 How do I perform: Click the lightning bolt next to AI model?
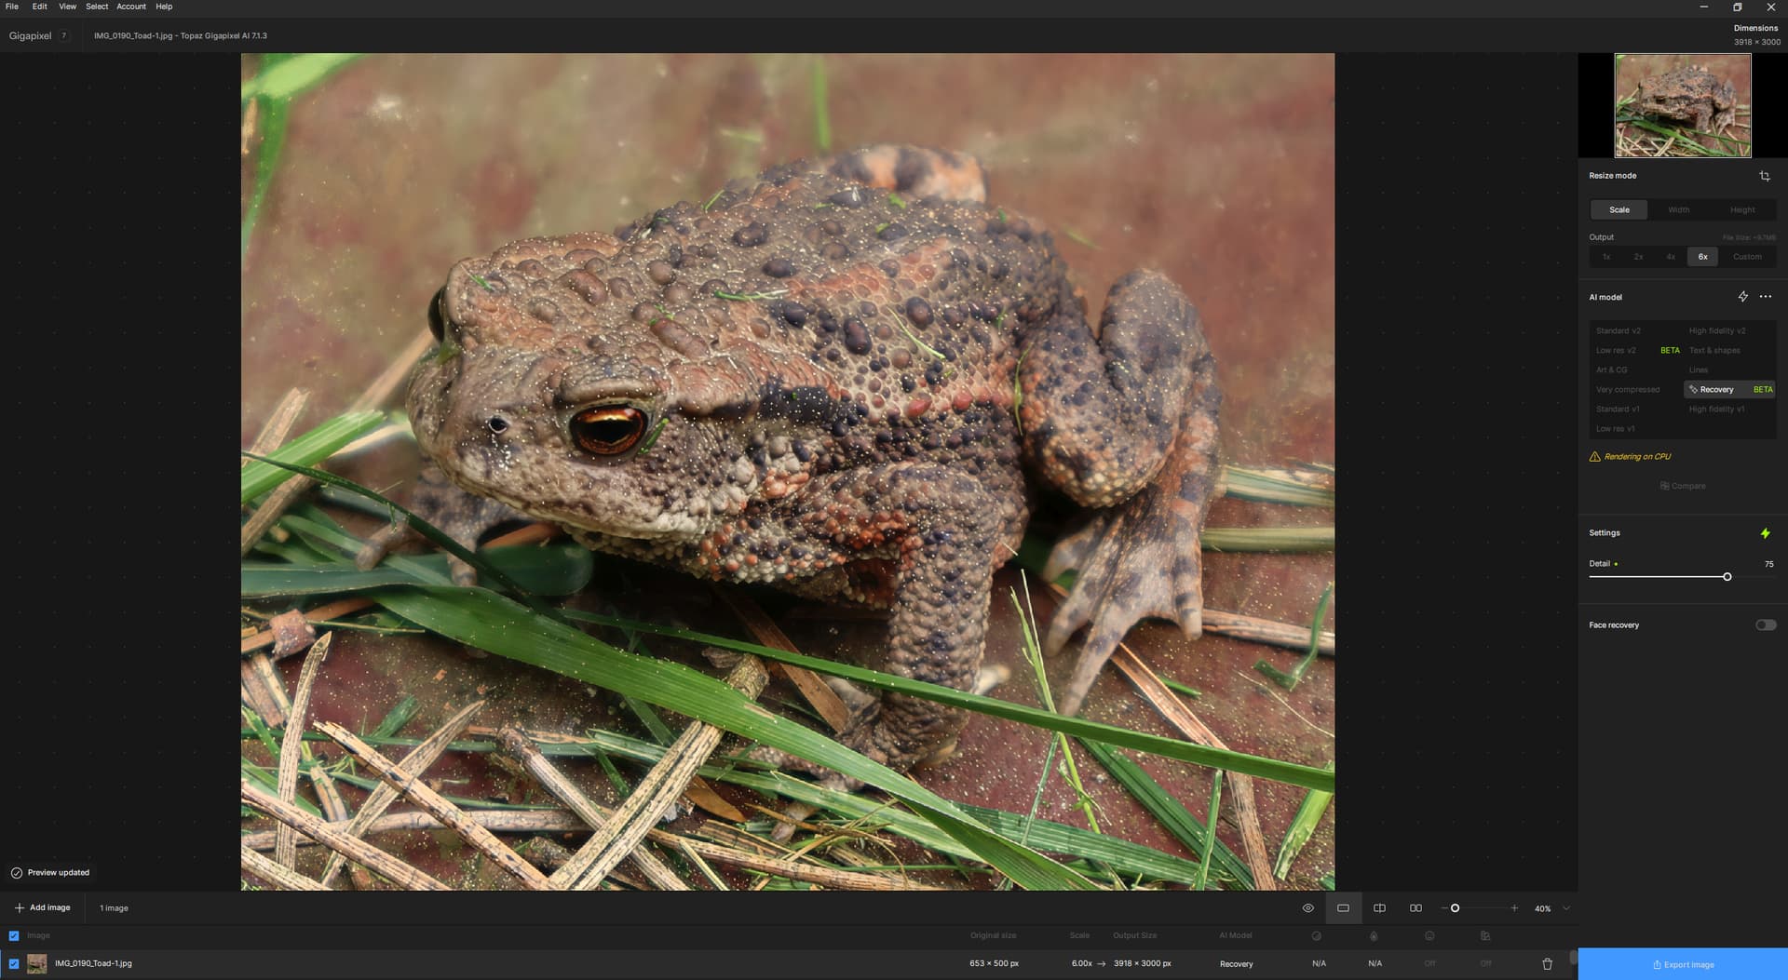(x=1742, y=297)
